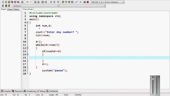Click the New file icon
This screenshot has width=170, height=96.
pyautogui.click(x=3, y=2)
